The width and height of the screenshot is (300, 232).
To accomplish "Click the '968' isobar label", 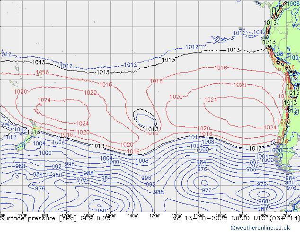I will (x=263, y=201).
